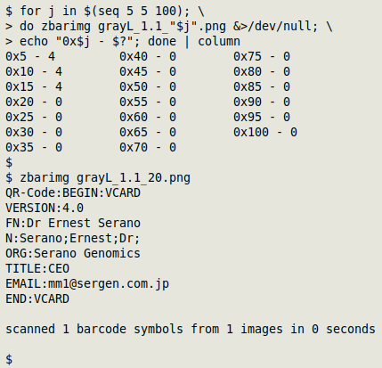This screenshot has height=368, width=382.
Task: Click the 0x40 - 0 result entry
Action: 148,57
